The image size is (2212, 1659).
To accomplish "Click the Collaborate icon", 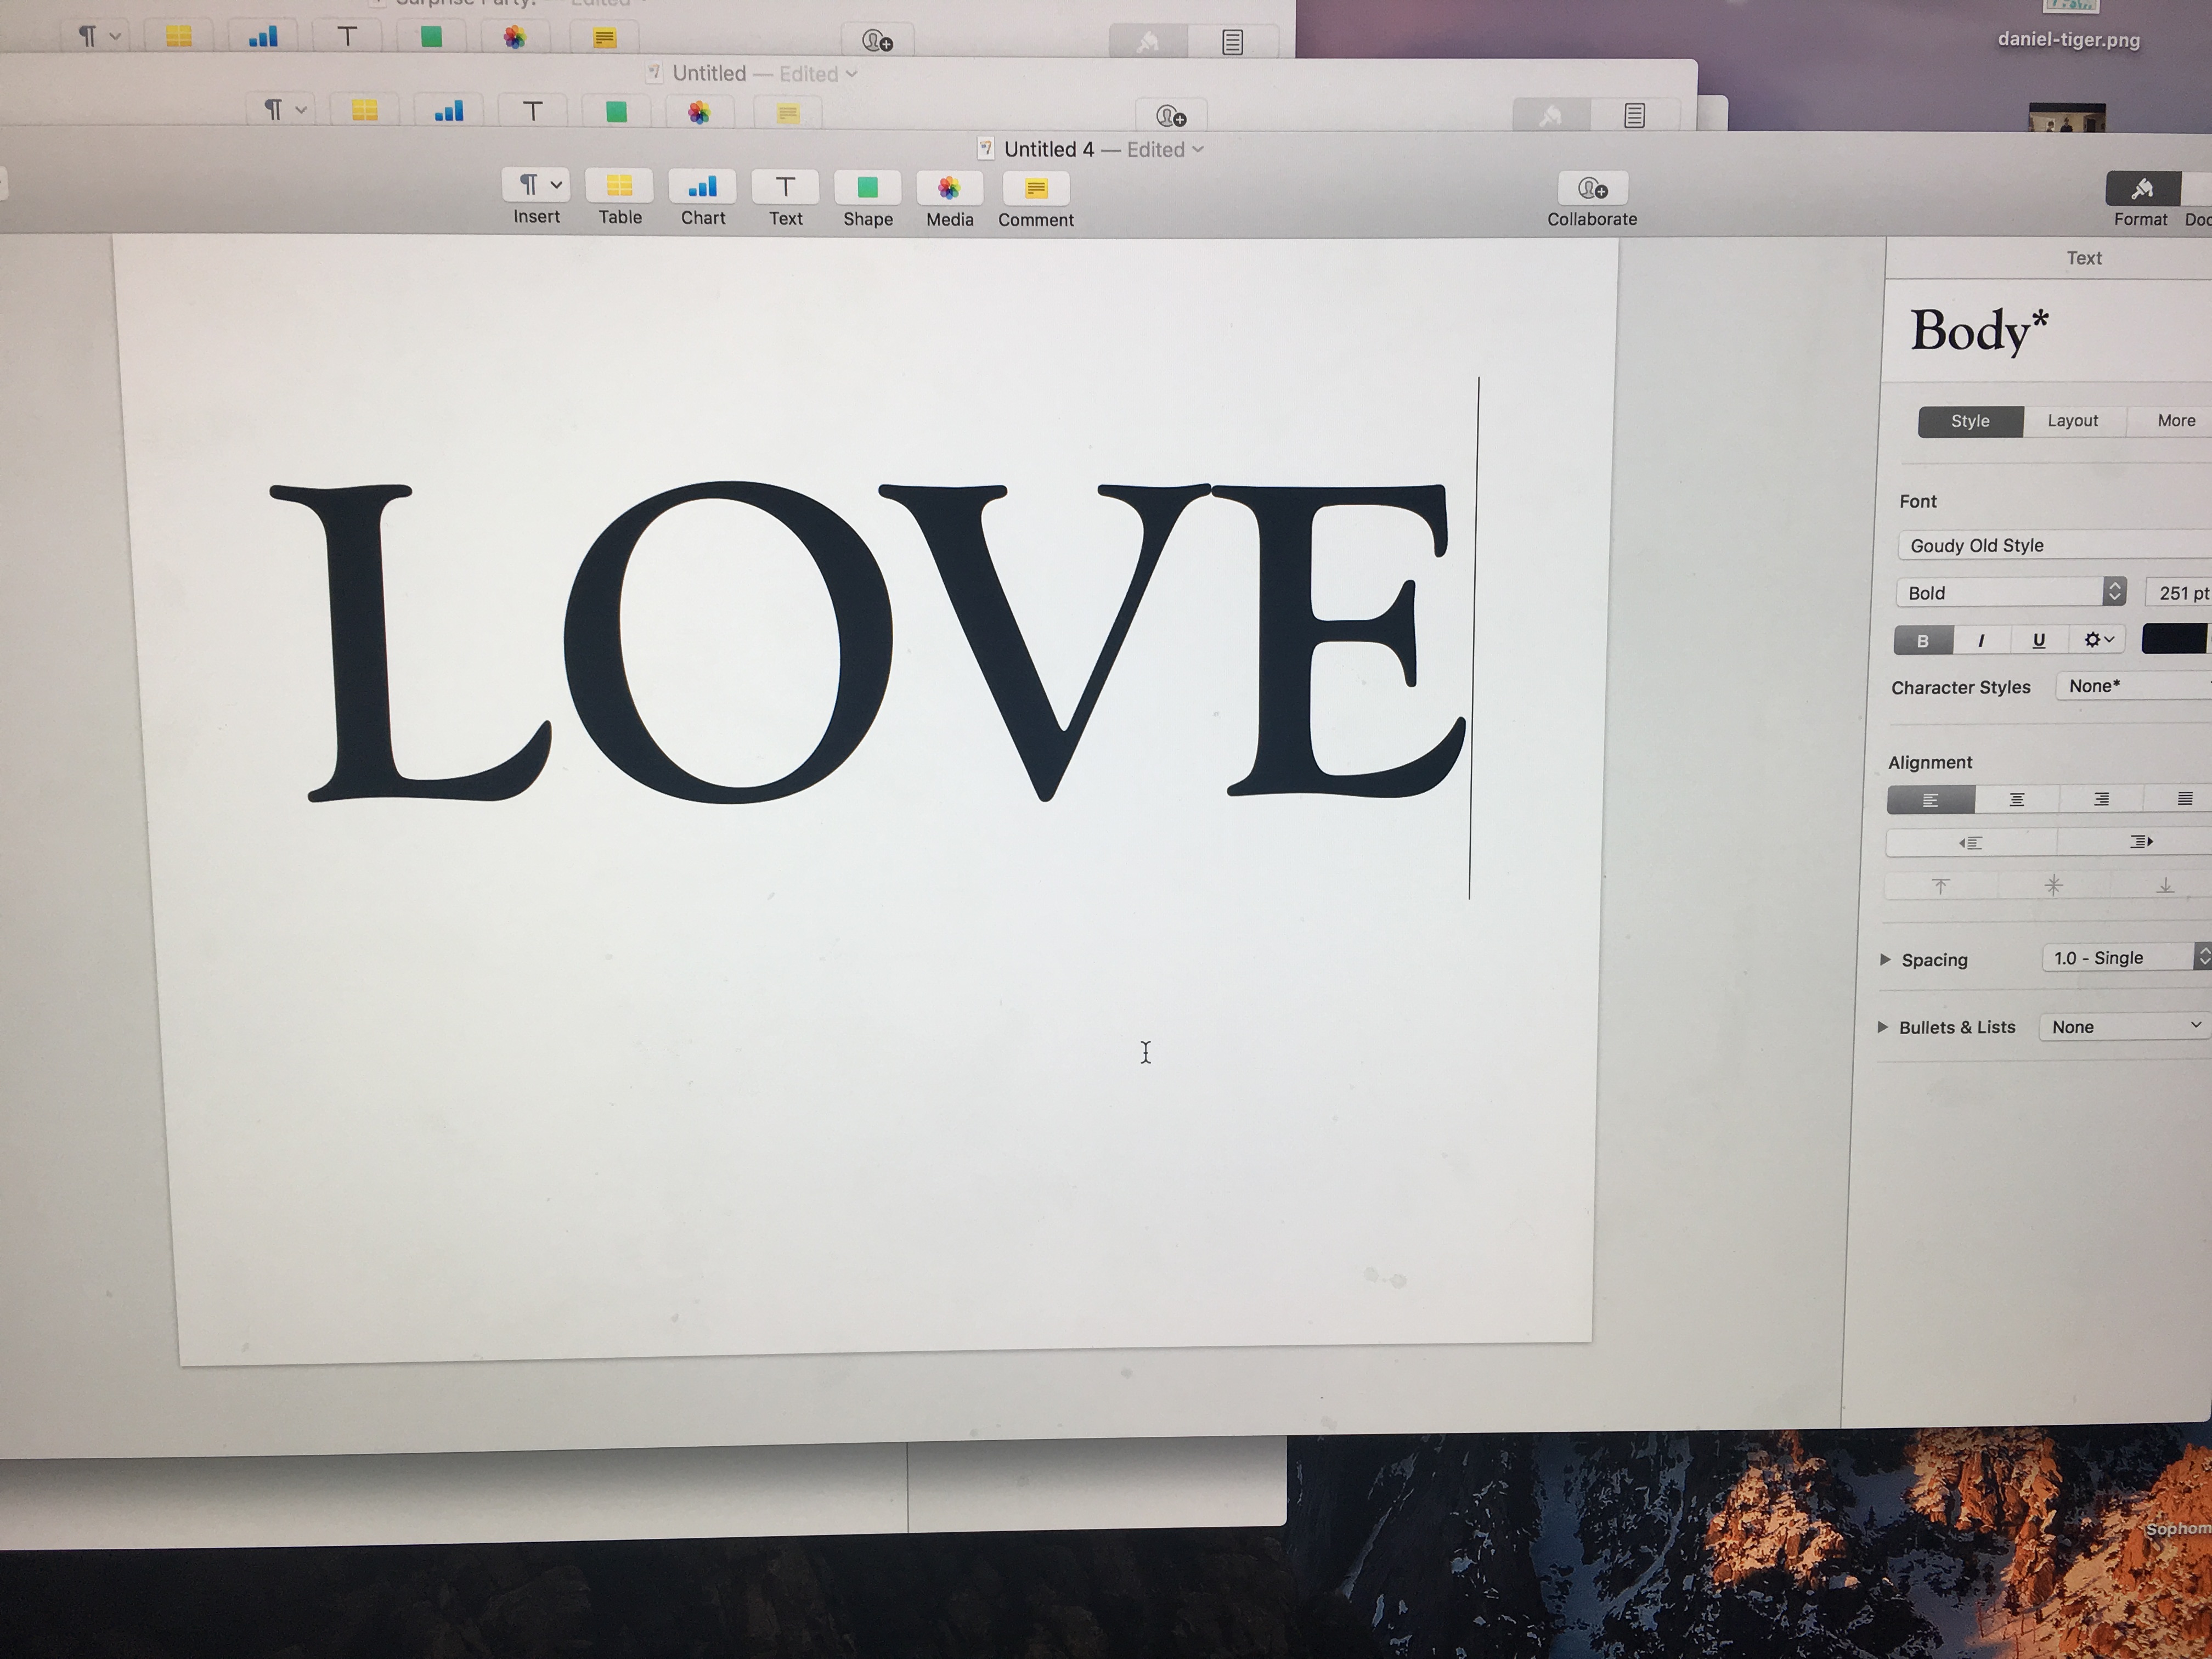I will 1592,189.
